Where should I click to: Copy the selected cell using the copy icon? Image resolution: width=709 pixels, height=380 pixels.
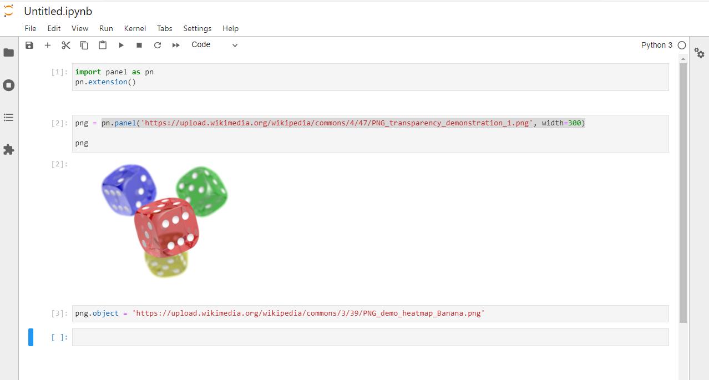(x=84, y=45)
